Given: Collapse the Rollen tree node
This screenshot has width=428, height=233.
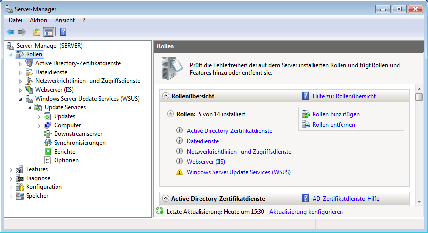Looking at the screenshot, I should tap(11, 55).
